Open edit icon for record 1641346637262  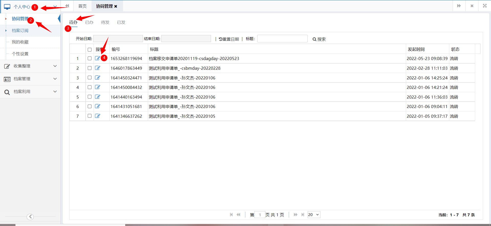pyautogui.click(x=97, y=116)
